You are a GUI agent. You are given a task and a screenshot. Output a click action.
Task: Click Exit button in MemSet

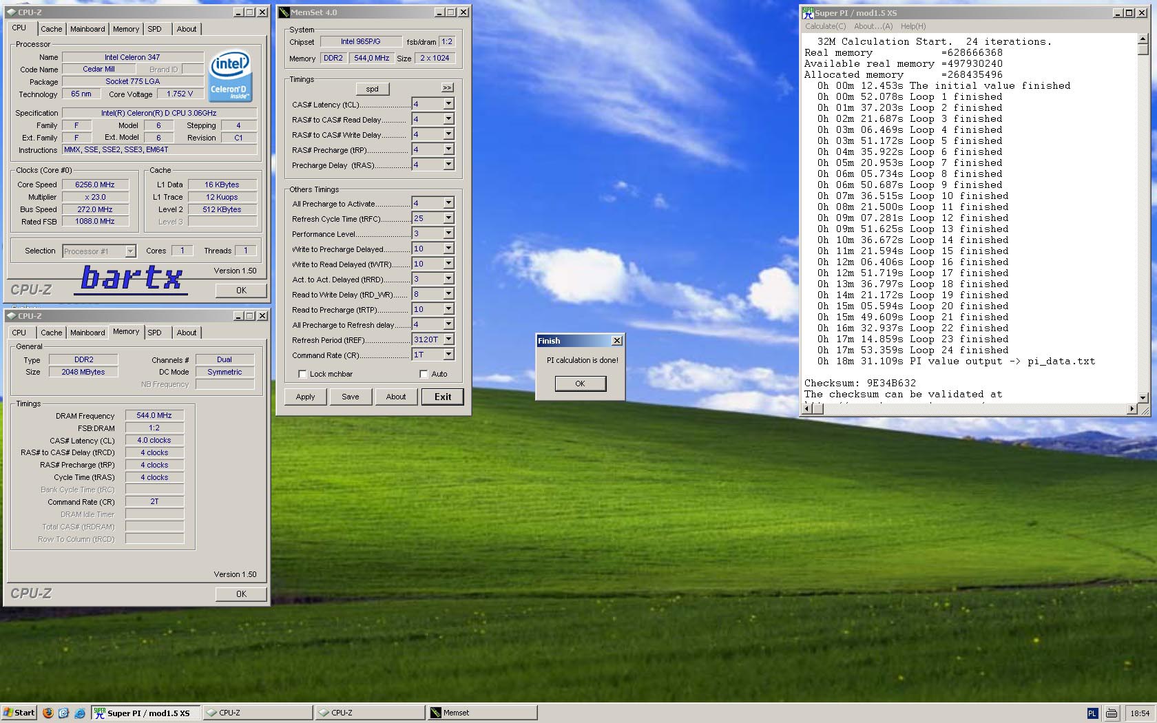click(443, 397)
